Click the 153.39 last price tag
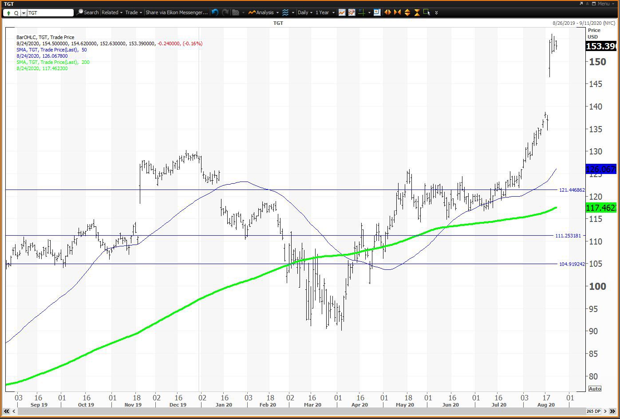This screenshot has width=620, height=419. pyautogui.click(x=600, y=46)
